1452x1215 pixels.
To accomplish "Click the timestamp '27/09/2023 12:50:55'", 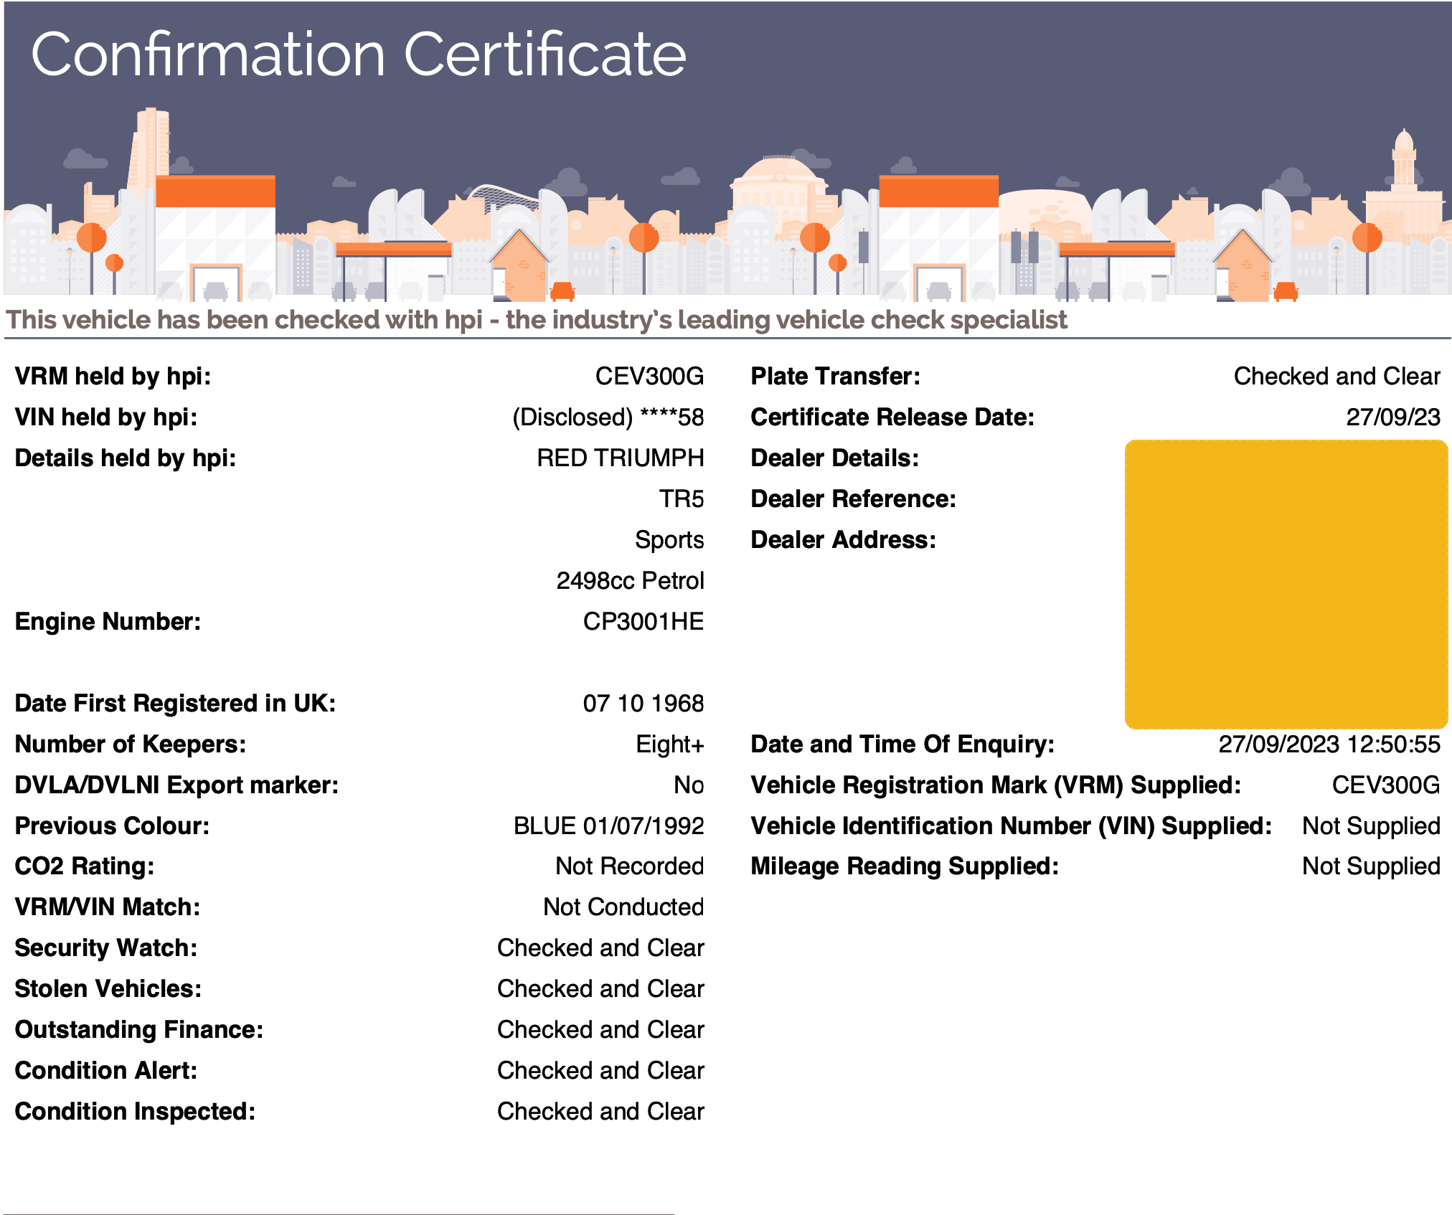I will coord(1329,744).
